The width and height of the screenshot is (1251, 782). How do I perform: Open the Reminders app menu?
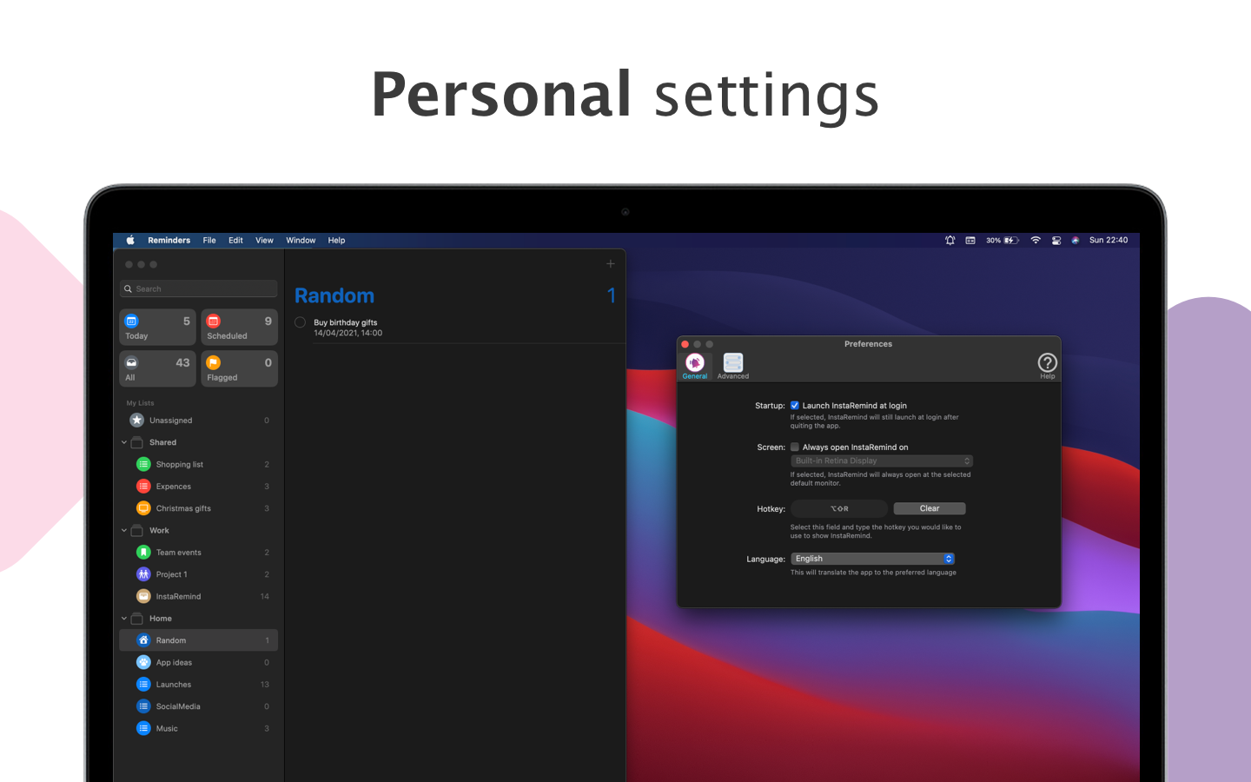[169, 240]
